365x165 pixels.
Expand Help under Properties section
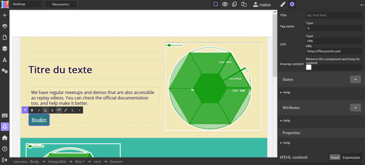pyautogui.click(x=285, y=143)
